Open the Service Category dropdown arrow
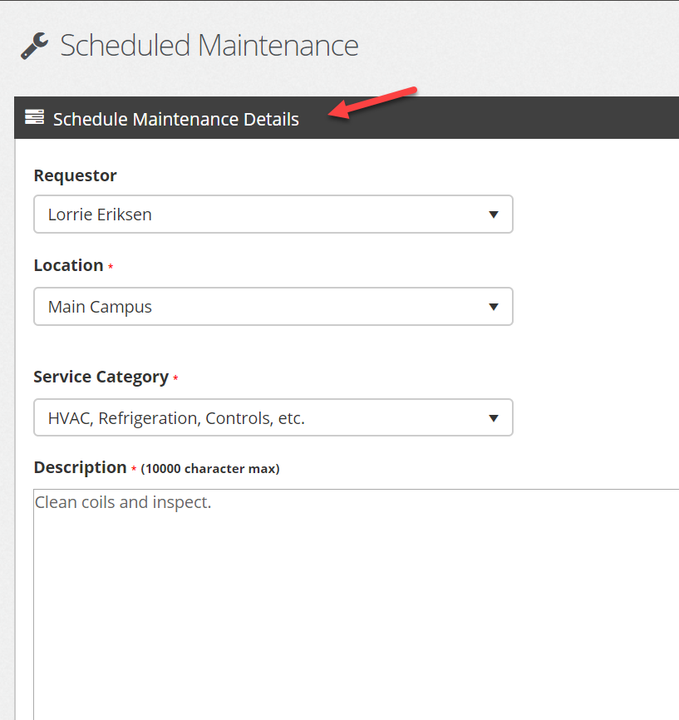The image size is (679, 720). [494, 418]
